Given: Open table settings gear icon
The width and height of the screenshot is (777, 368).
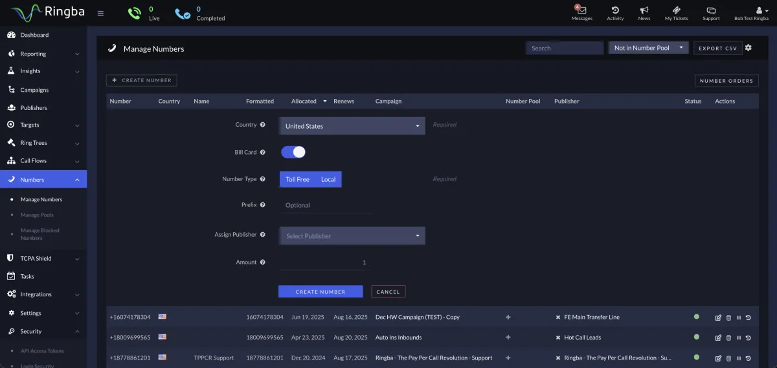Looking at the screenshot, I should (x=749, y=48).
